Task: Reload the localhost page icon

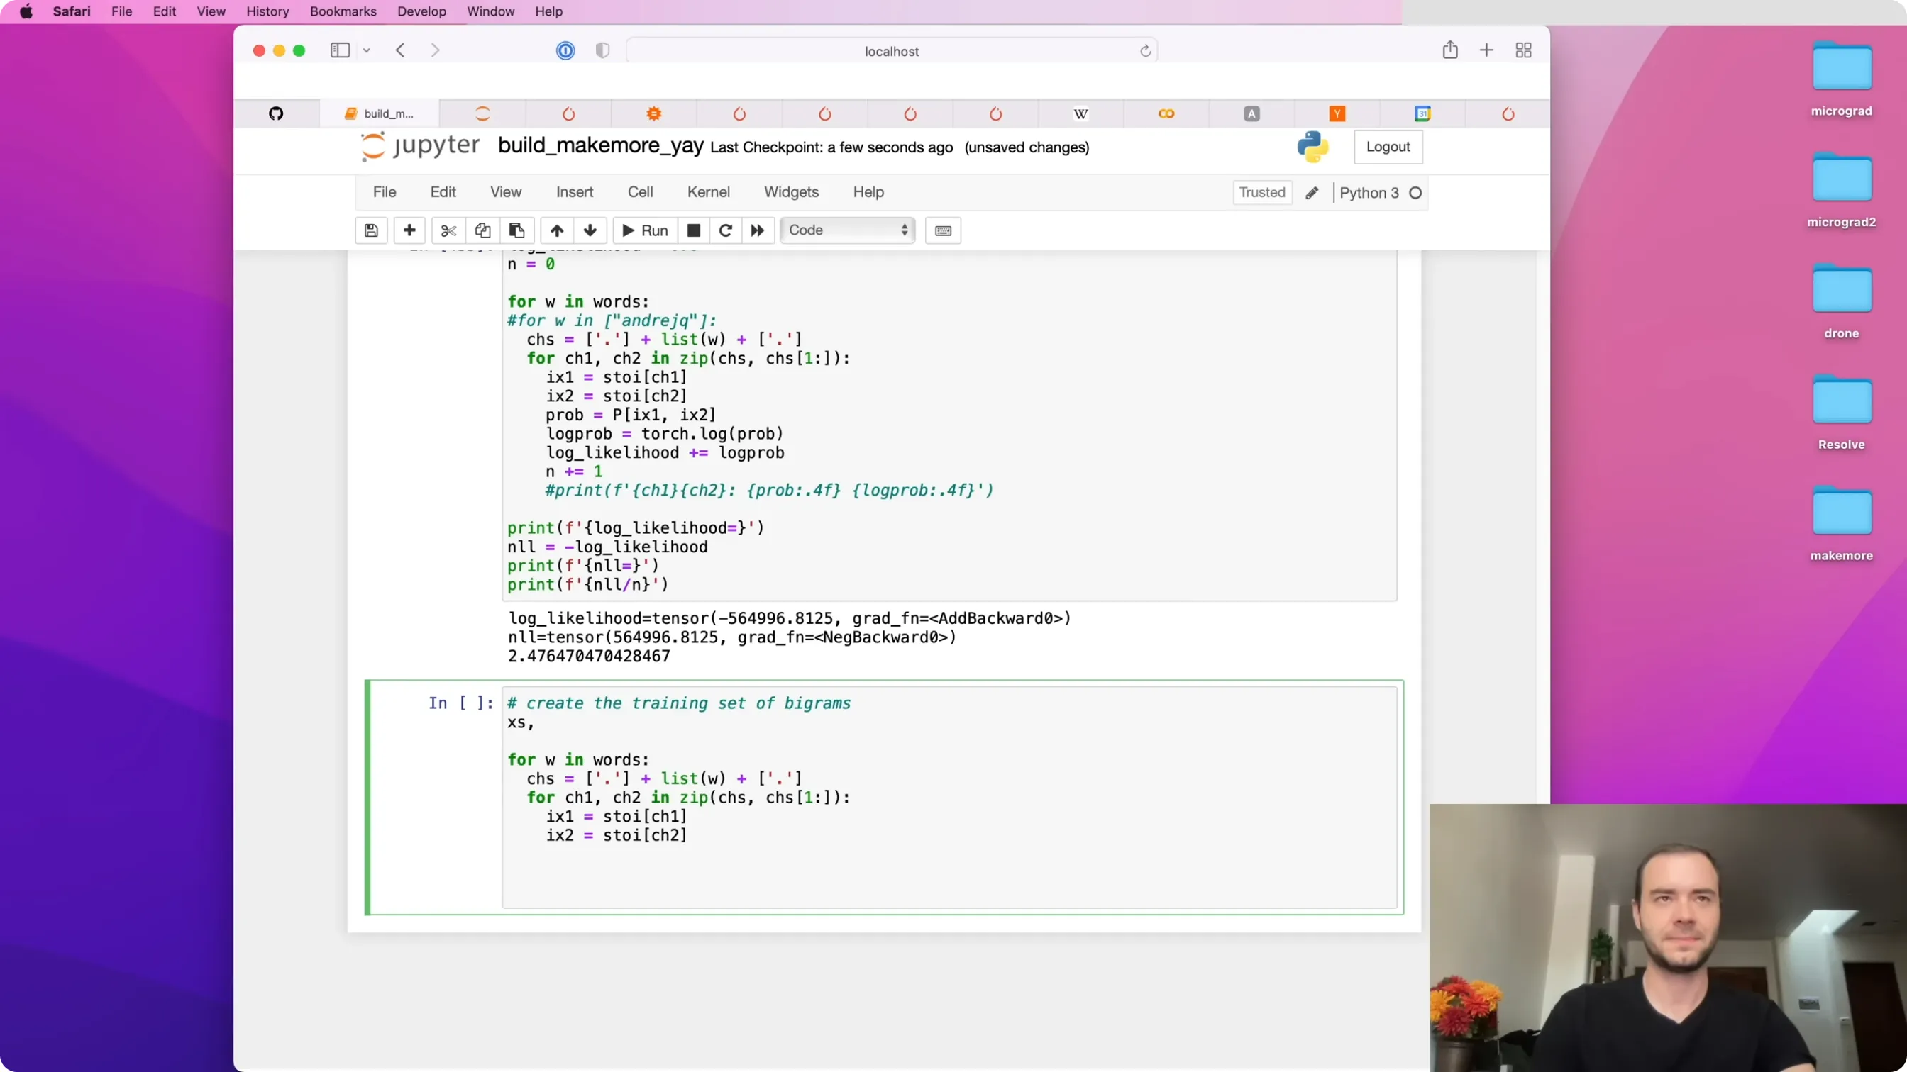Action: point(1145,50)
